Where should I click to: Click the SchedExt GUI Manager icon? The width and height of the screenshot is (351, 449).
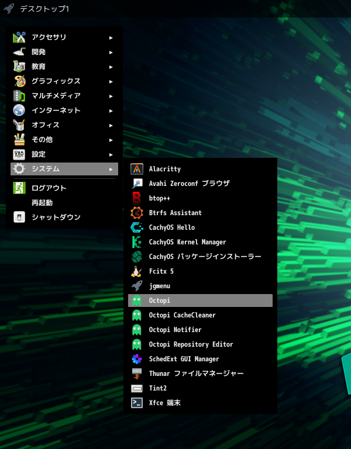[137, 359]
